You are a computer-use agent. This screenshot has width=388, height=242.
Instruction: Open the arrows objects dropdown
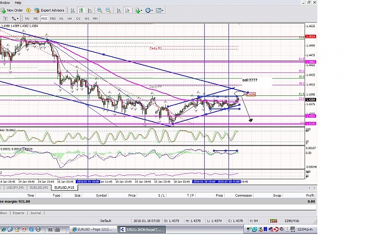pos(15,19)
